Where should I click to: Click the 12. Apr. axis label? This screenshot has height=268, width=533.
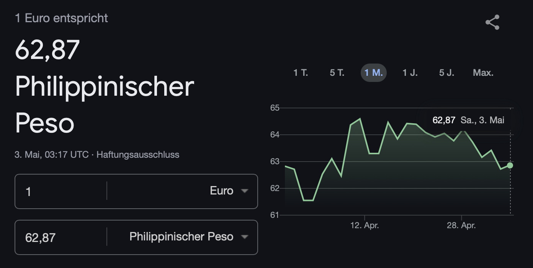[x=365, y=226]
